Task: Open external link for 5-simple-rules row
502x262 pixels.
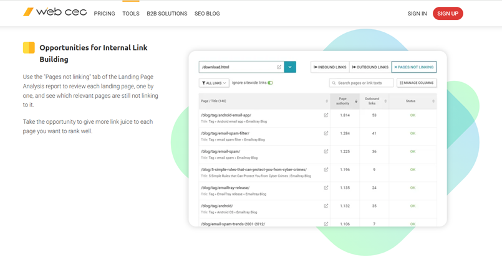Action: 326,169
